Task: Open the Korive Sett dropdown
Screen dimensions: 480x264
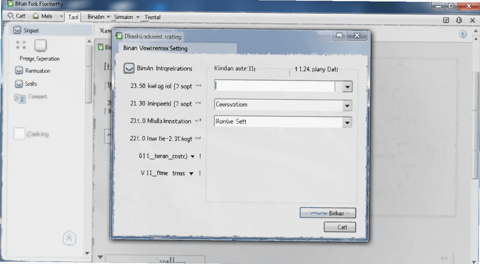Action: (347, 123)
